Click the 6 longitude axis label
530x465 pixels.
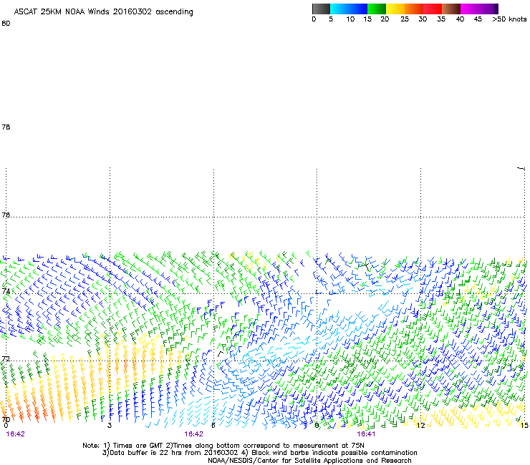tap(213, 426)
